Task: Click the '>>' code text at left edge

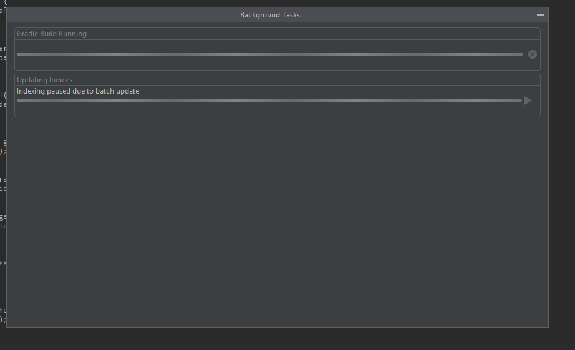Action: 2,263
